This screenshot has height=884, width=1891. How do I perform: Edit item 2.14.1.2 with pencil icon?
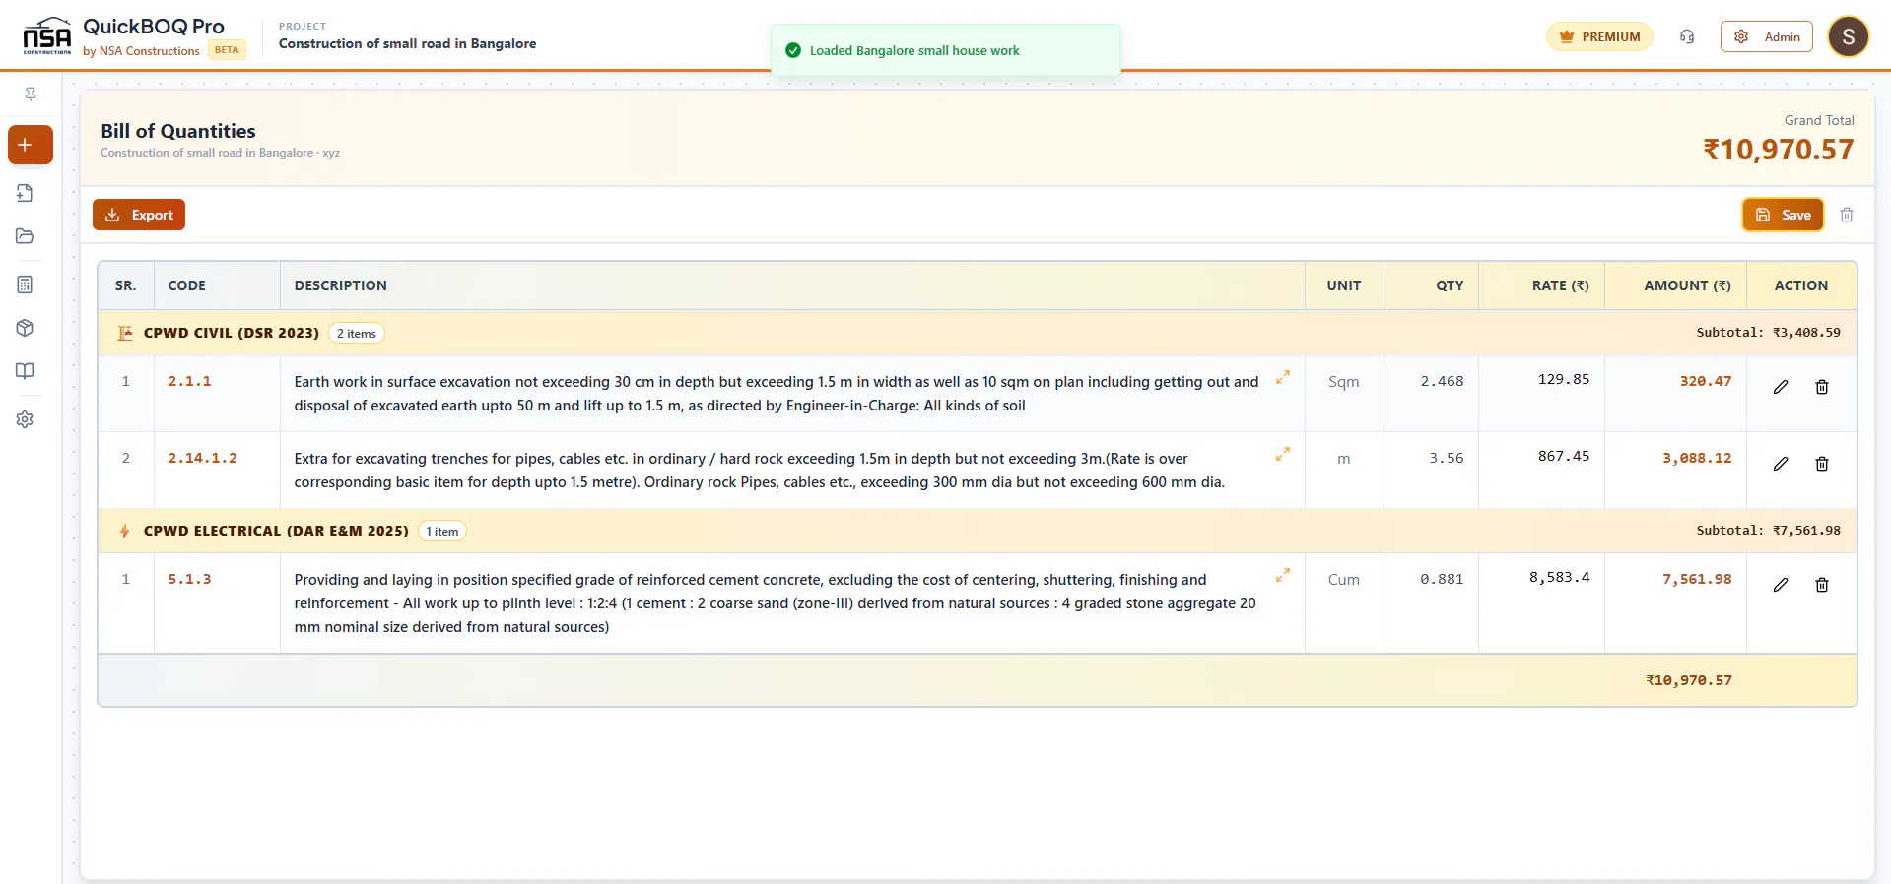pos(1781,464)
